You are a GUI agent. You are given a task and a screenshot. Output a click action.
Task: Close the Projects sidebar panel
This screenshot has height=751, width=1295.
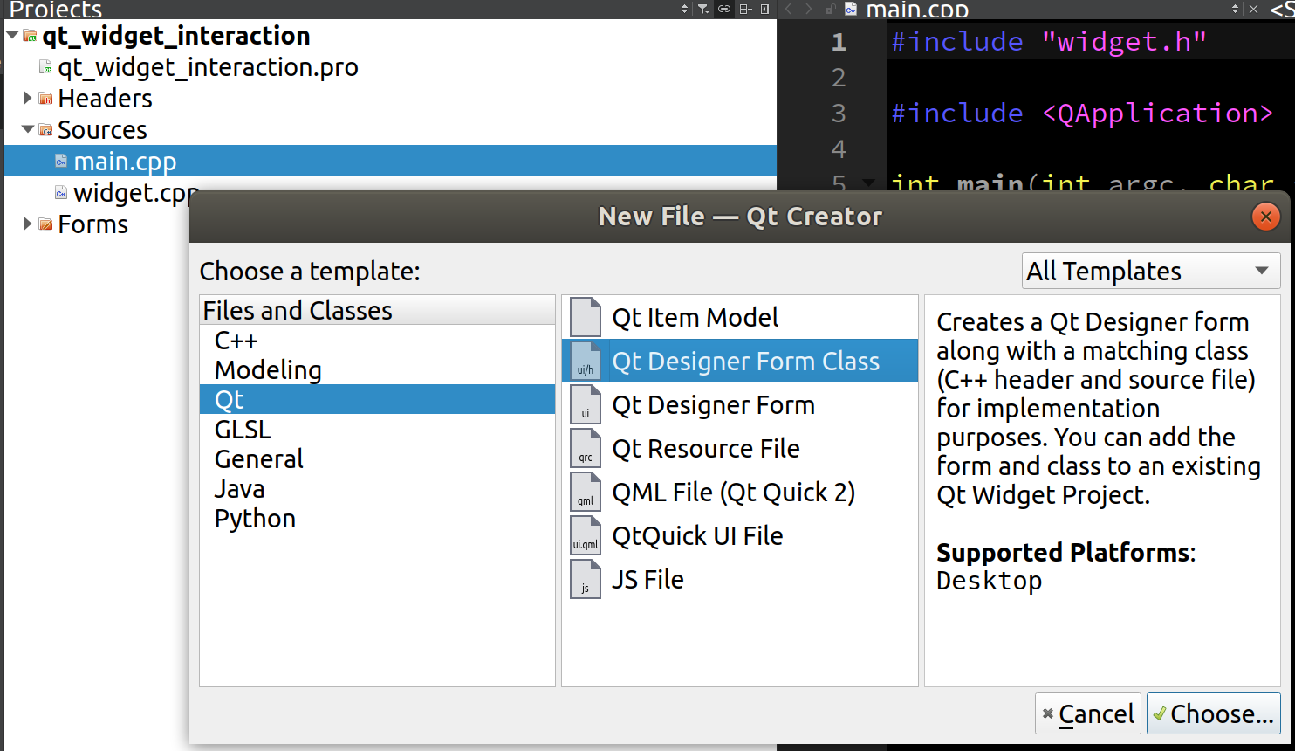click(765, 9)
